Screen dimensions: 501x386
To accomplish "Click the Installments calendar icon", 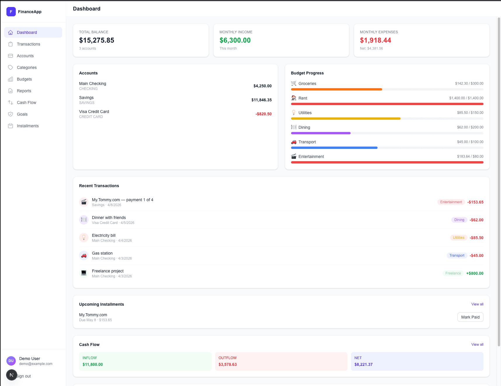I will pos(11,126).
